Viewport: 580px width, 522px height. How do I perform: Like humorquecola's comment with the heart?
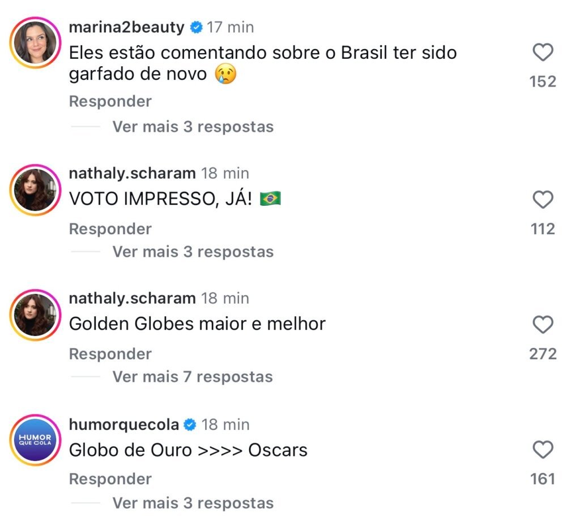point(543,450)
